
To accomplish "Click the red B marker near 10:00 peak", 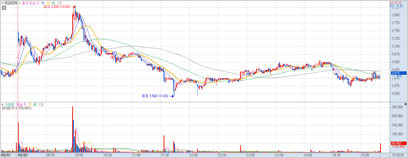I will (74, 18).
